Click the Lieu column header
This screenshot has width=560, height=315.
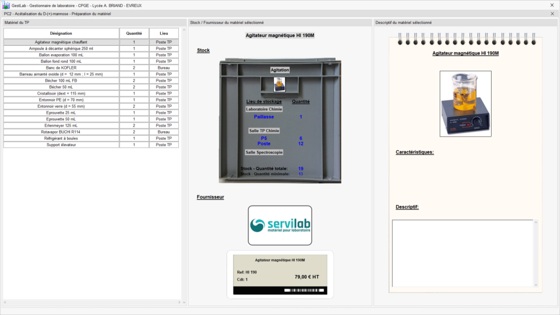click(x=164, y=33)
